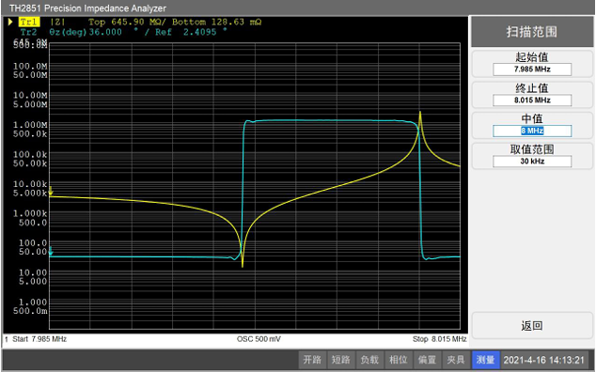This screenshot has width=596, height=372.
Task: Select the 中值 center frequency field
Action: 532,131
